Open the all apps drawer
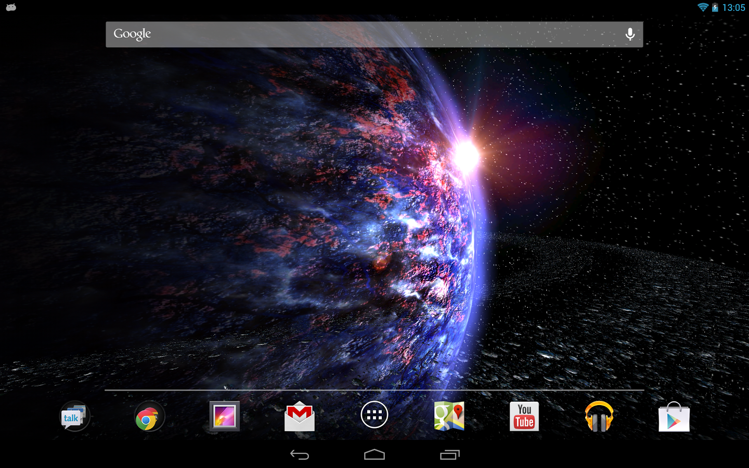 coord(374,415)
